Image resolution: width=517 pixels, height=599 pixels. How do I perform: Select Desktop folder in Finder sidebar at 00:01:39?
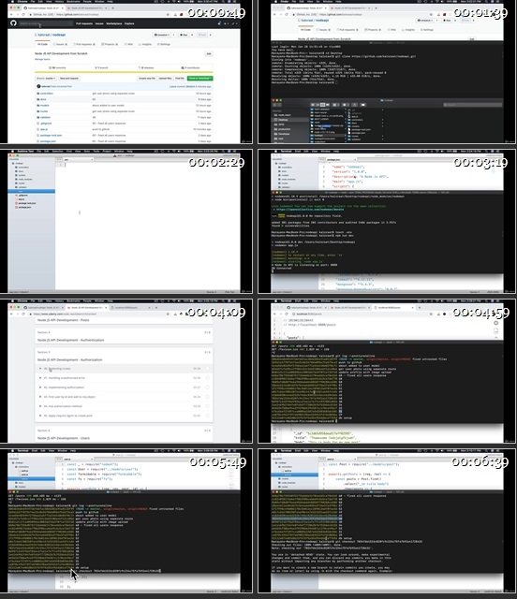point(283,120)
